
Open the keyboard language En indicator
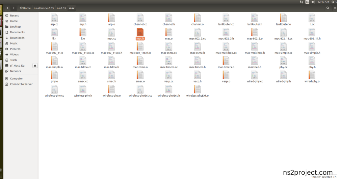coord(307,2)
